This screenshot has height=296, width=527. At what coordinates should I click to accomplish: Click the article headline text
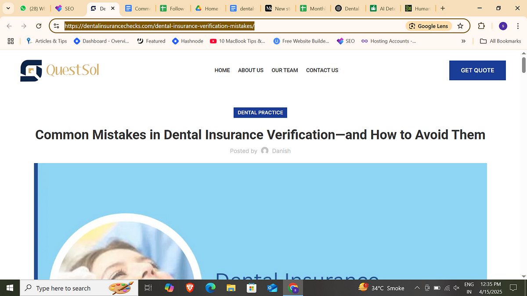tap(260, 135)
